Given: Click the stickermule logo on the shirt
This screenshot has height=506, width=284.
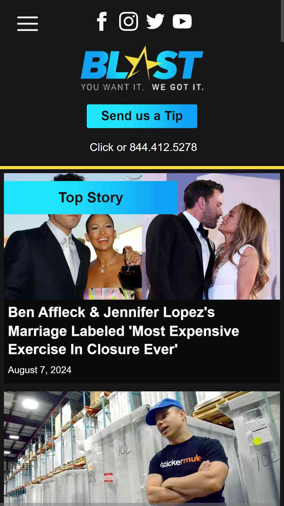Looking at the screenshot, I should 181,461.
